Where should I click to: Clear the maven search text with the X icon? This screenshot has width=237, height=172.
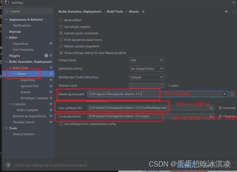(49, 12)
